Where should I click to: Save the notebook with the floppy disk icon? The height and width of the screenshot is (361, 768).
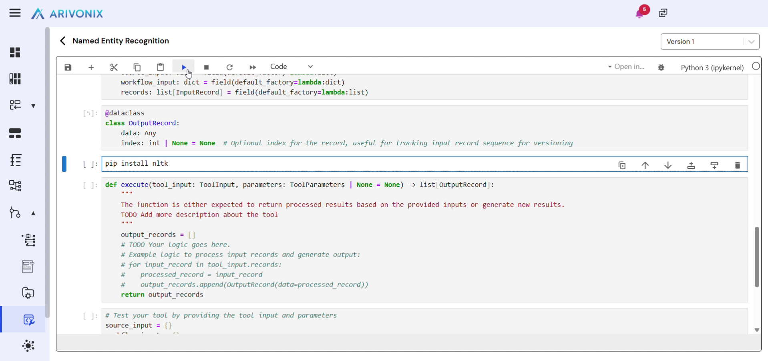pos(68,67)
